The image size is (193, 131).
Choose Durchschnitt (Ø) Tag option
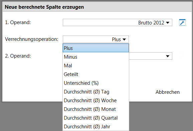96,92
